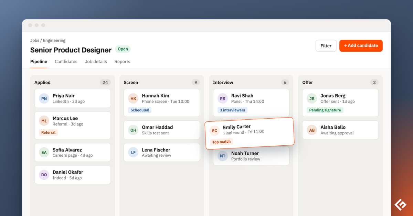Click the Add candidate button

tap(361, 46)
